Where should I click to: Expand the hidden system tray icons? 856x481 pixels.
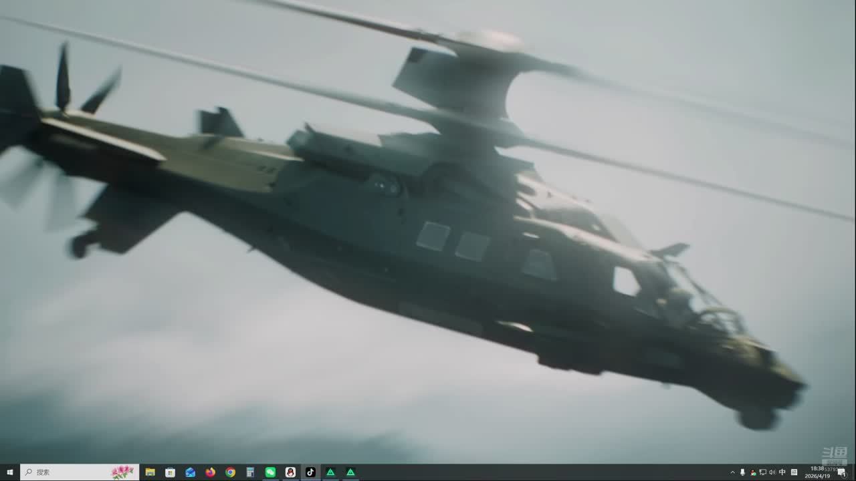coord(732,472)
